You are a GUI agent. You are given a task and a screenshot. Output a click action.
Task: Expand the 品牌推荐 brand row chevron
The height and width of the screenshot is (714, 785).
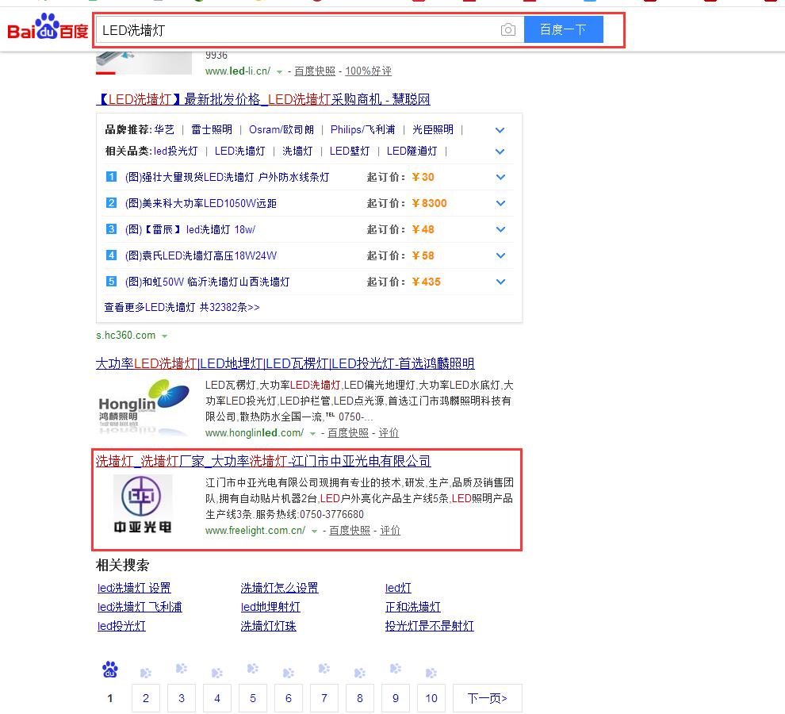tap(500, 130)
